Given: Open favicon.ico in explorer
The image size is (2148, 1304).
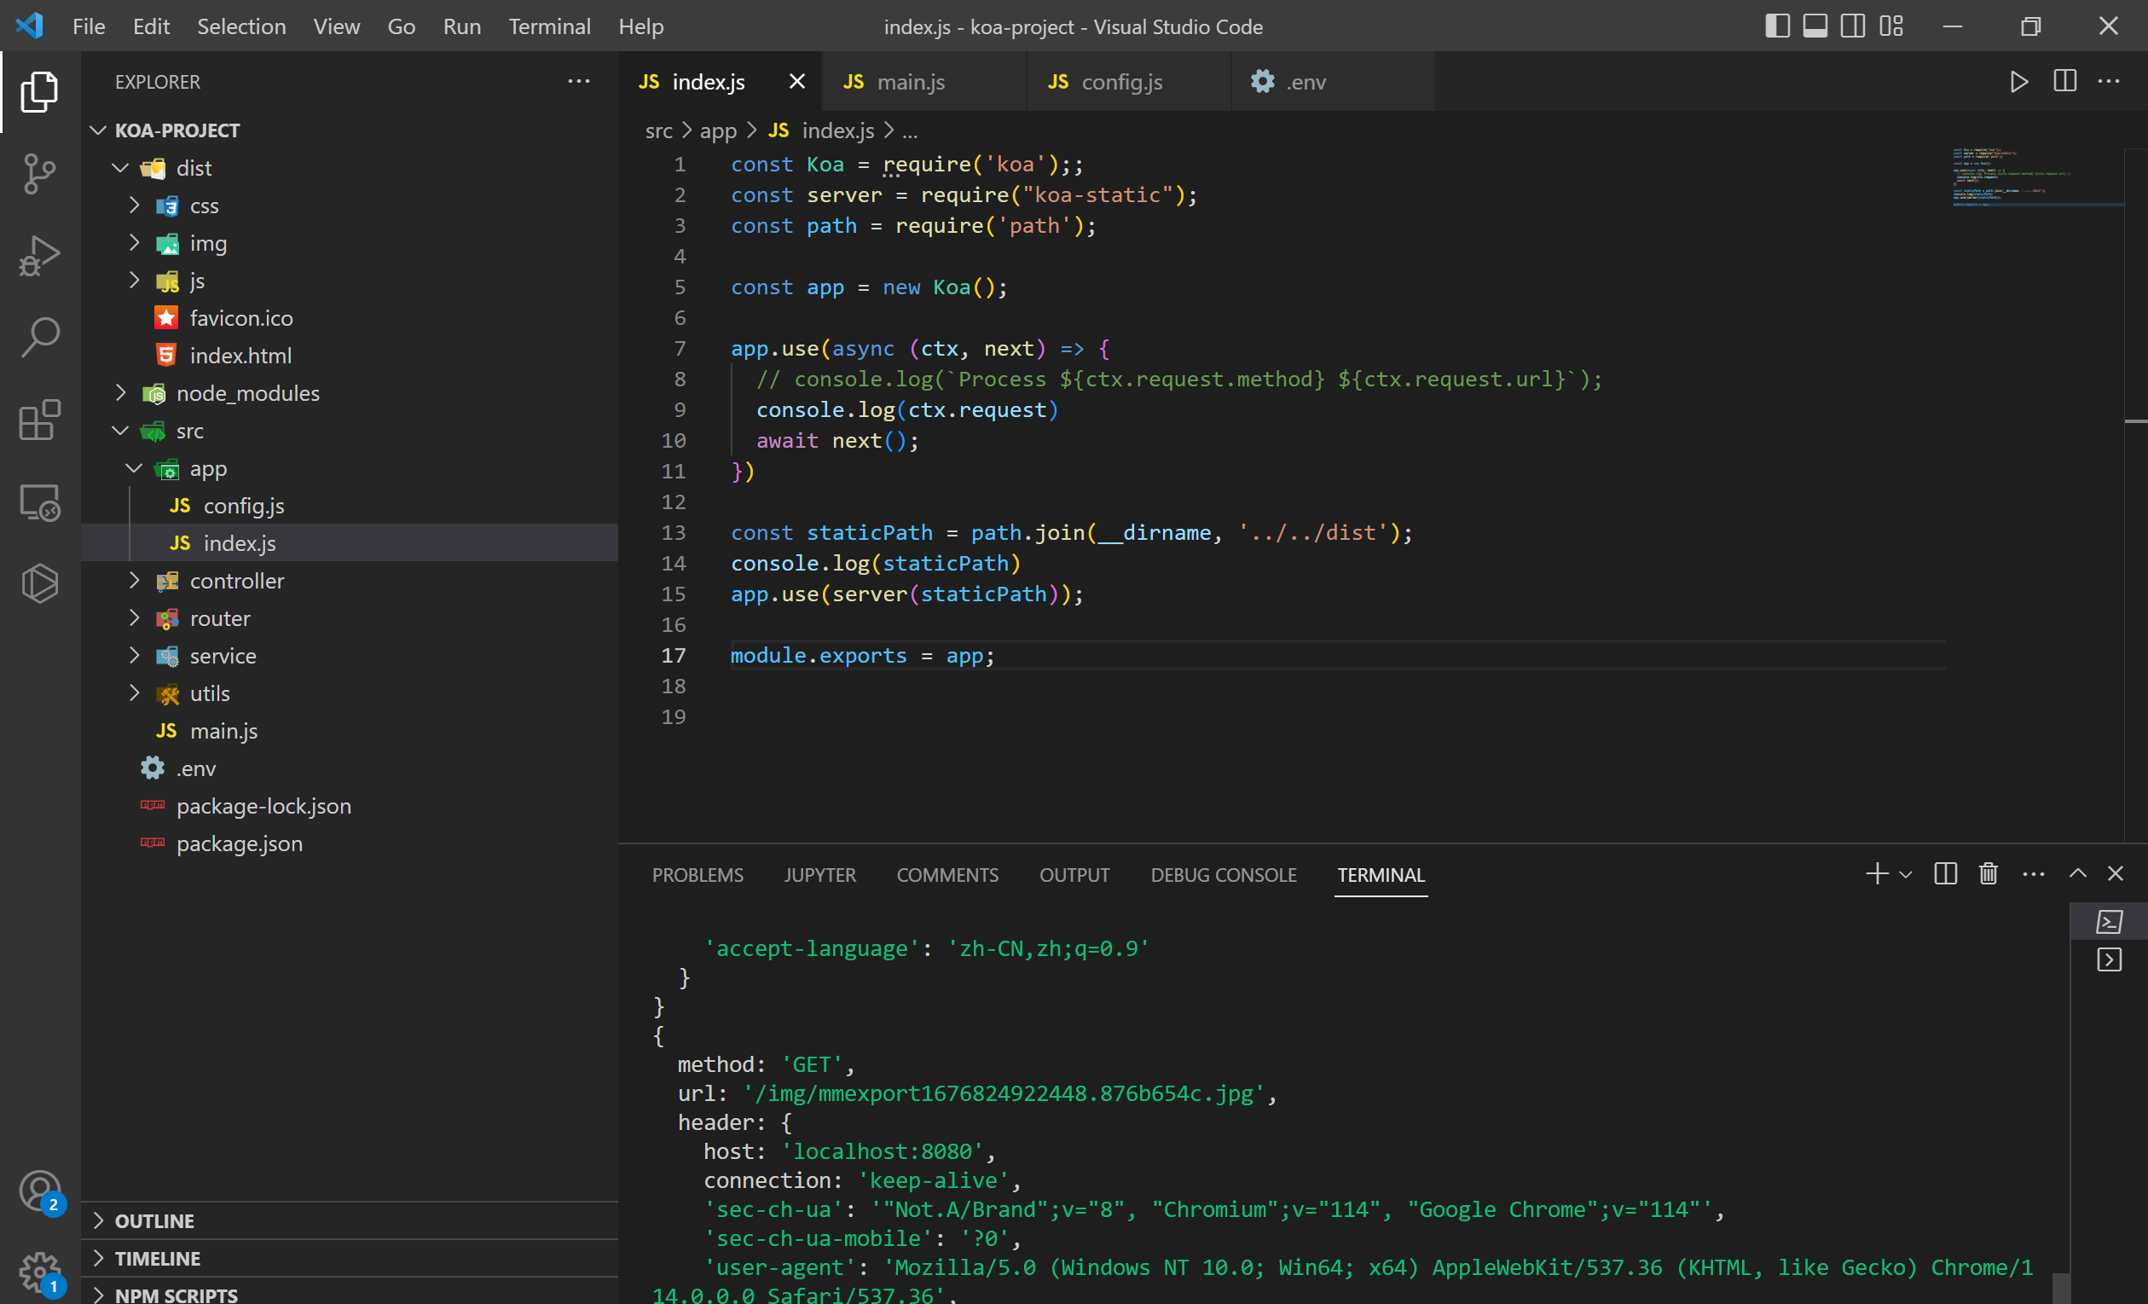Looking at the screenshot, I should (x=350, y=317).
